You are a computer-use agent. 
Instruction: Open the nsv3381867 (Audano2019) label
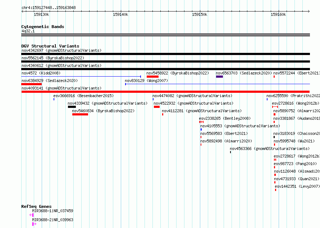tap(297, 118)
